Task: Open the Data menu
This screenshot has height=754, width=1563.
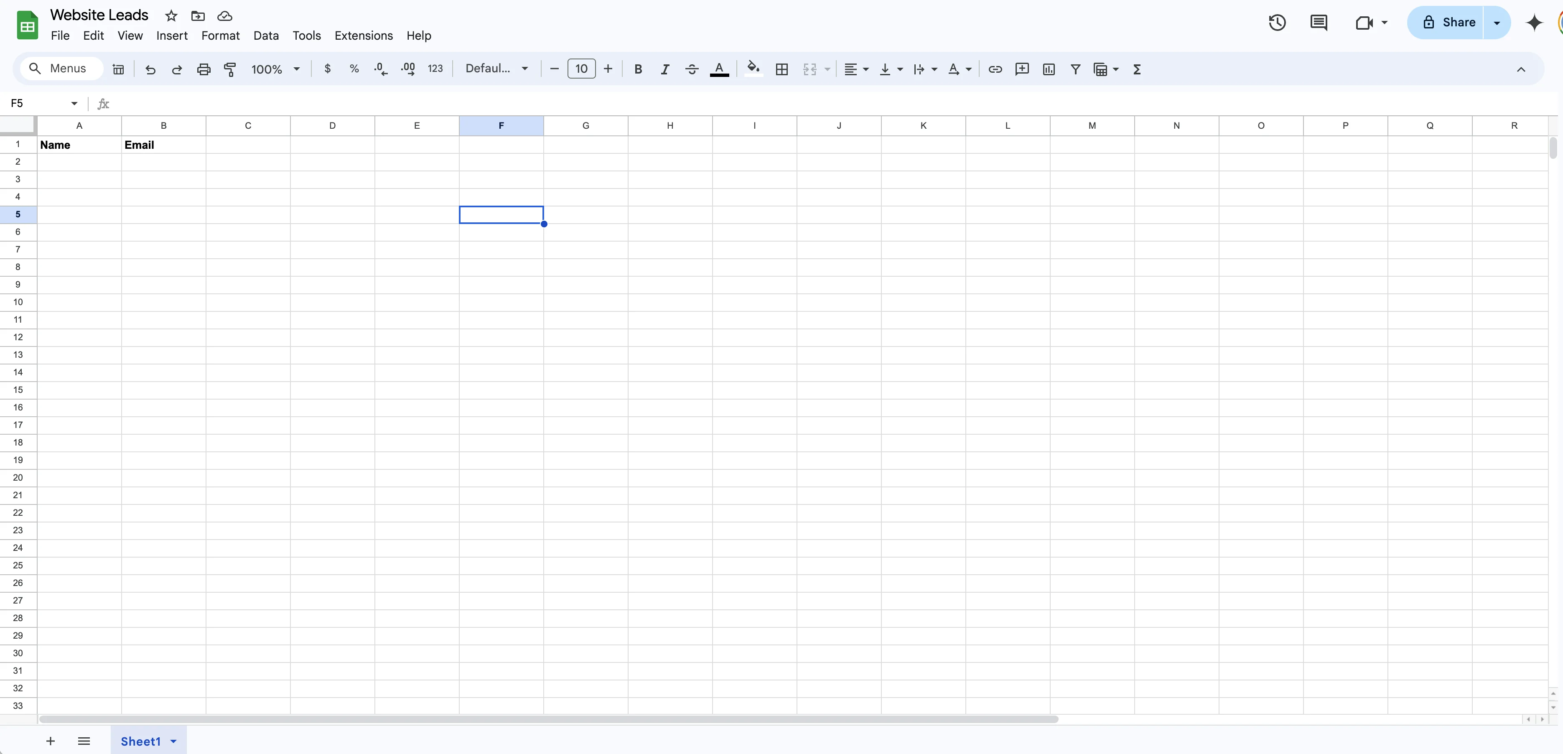Action: coord(266,36)
